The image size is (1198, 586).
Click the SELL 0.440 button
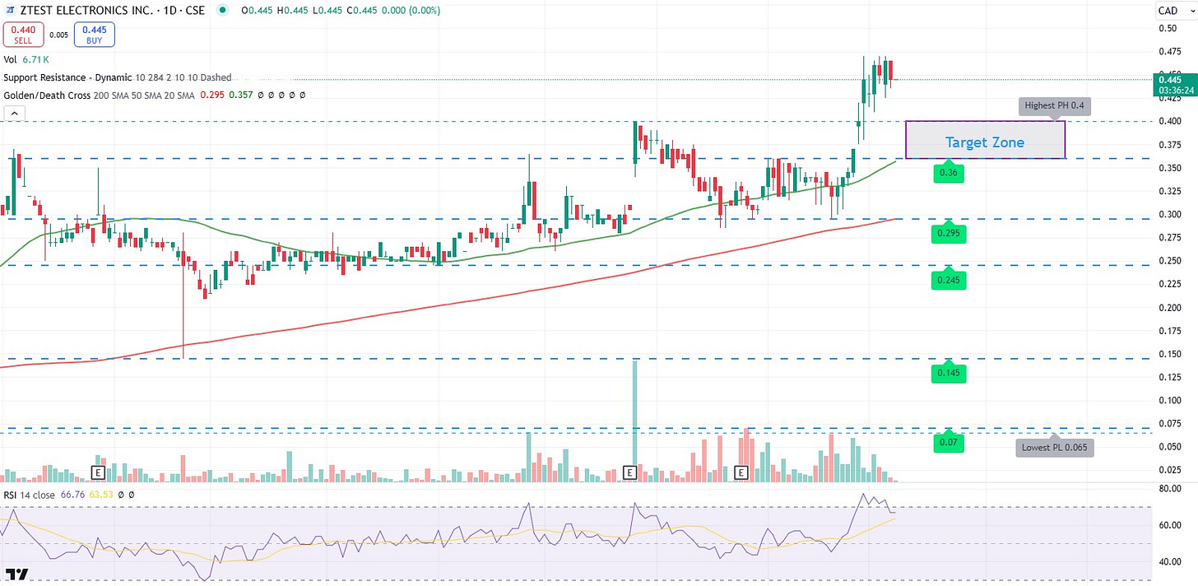click(22, 35)
